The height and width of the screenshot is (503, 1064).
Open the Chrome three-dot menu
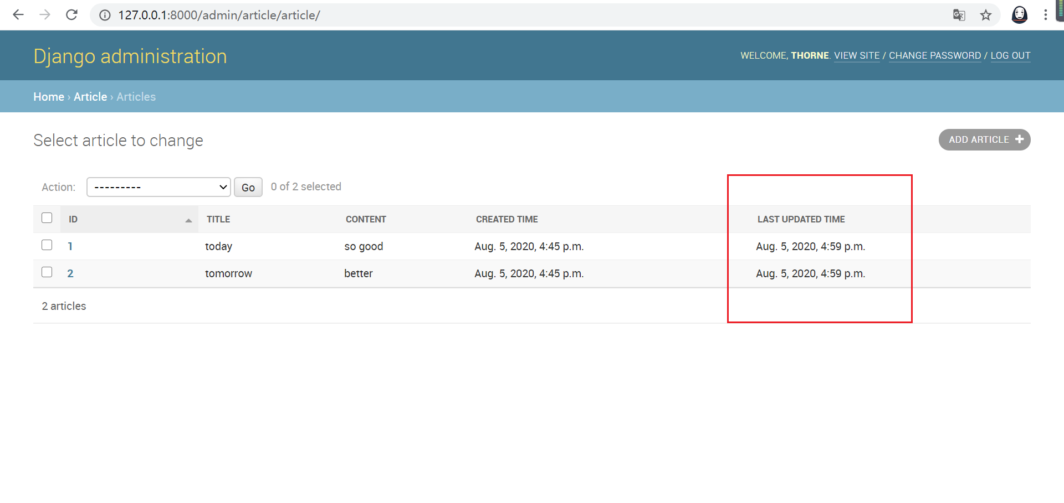(x=1046, y=15)
